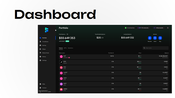Click the 100 % portfolio value
Viewport: 175px width, 98px height.
[x=112, y=56]
